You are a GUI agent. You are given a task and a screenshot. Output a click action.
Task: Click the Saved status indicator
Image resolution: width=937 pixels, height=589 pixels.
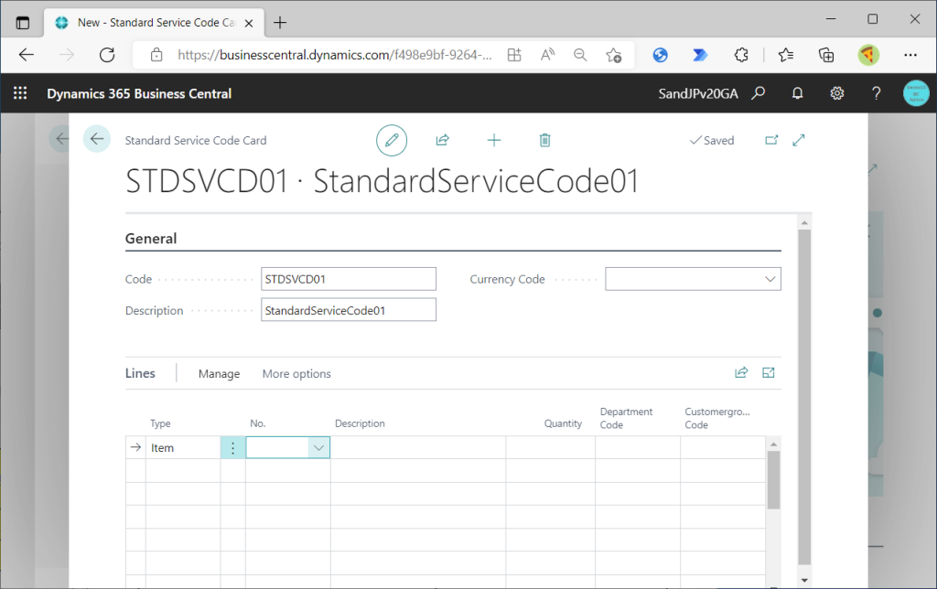pos(712,140)
